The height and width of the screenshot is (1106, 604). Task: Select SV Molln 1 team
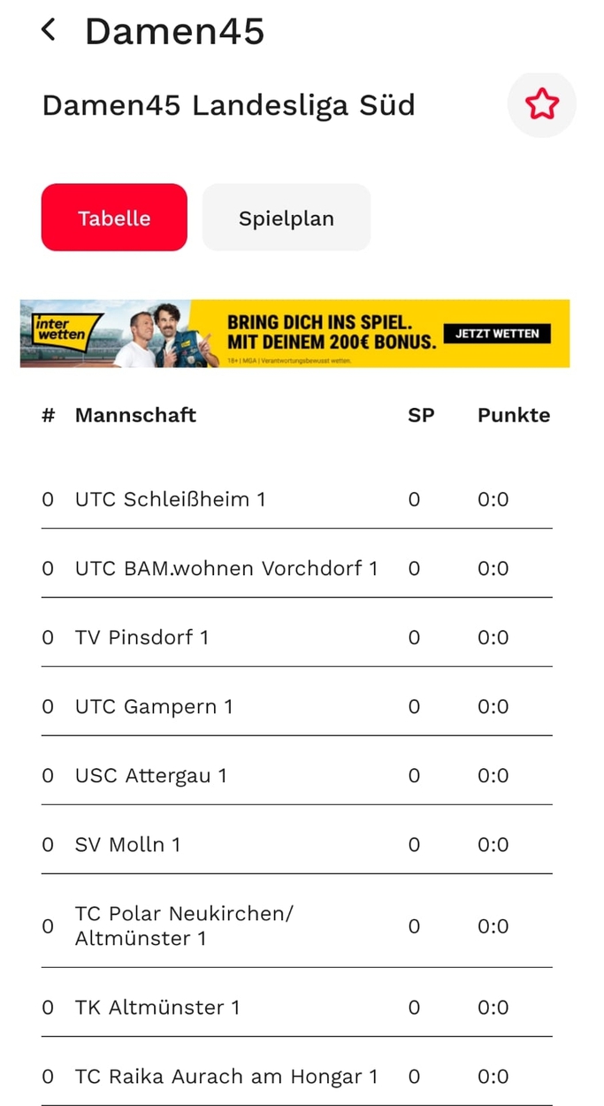[127, 844]
